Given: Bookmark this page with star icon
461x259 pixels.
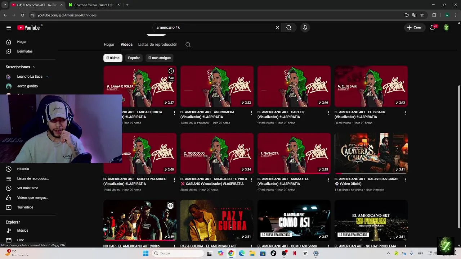Looking at the screenshot, I should coord(422,15).
